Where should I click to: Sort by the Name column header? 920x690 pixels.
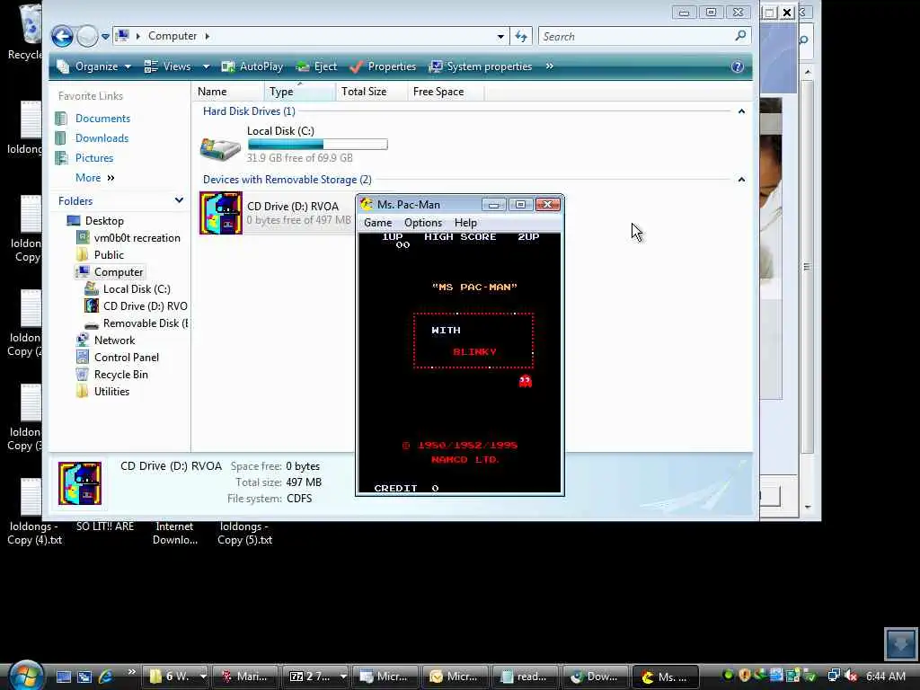point(227,92)
